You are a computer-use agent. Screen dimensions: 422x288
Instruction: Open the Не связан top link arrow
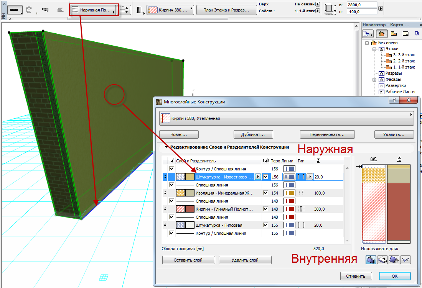pos(318,4)
